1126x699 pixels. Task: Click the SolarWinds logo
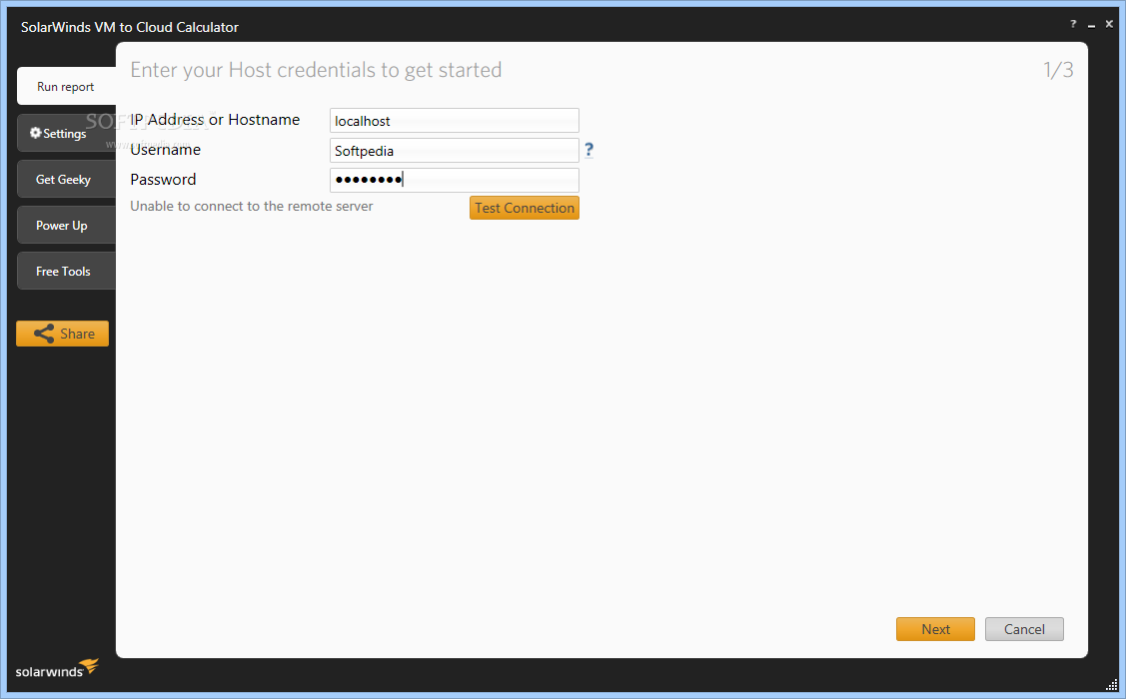coord(57,669)
